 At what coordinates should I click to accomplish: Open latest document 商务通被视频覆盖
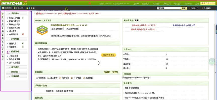pos(132,88)
